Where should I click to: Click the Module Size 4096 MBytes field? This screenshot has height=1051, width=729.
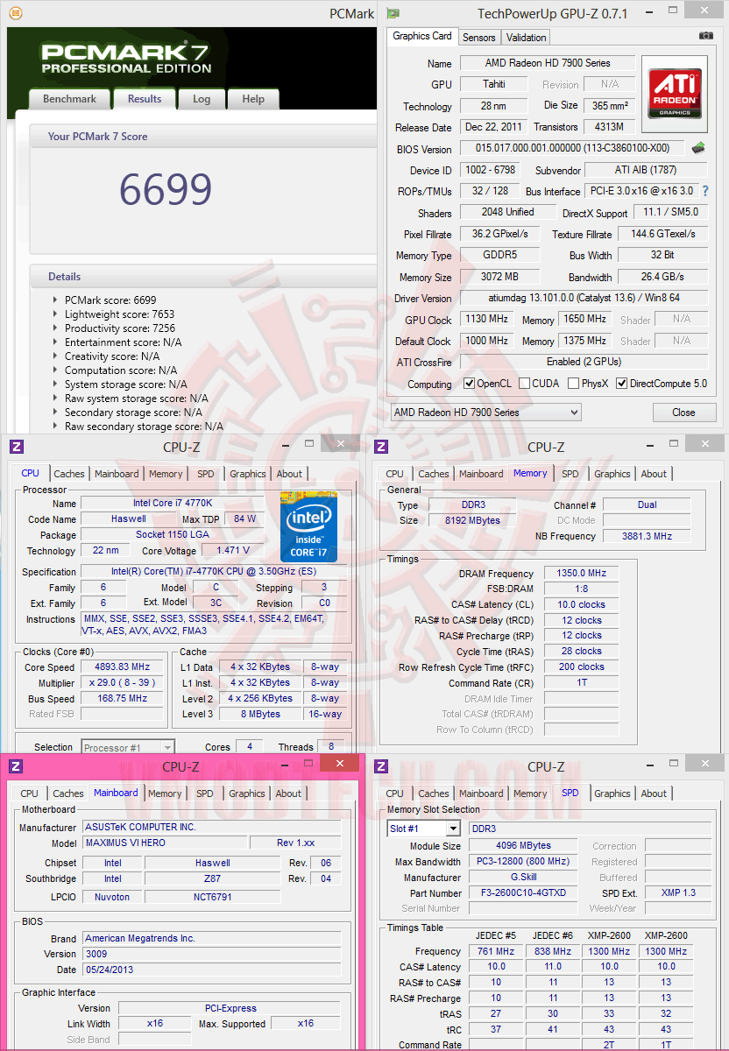(x=524, y=846)
